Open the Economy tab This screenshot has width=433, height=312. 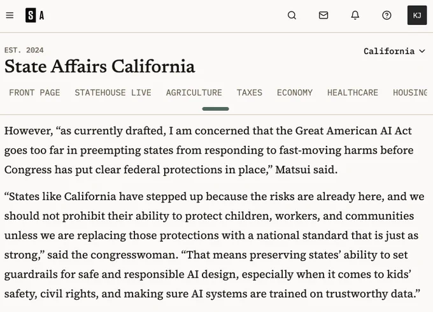[x=295, y=92]
